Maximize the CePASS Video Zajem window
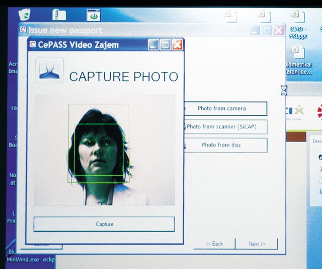Image resolution: width=322 pixels, height=269 pixels. (166, 45)
